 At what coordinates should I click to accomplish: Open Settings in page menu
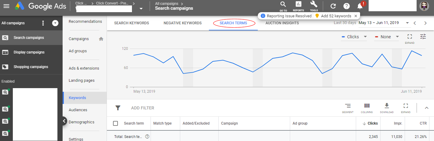pos(76,139)
